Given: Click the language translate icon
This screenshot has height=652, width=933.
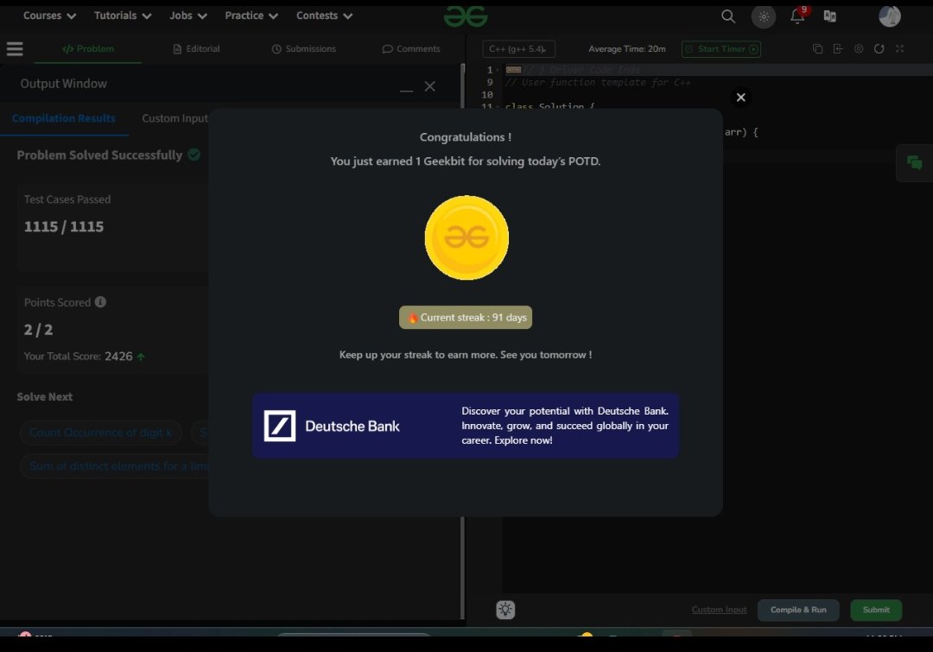Looking at the screenshot, I should [x=830, y=16].
